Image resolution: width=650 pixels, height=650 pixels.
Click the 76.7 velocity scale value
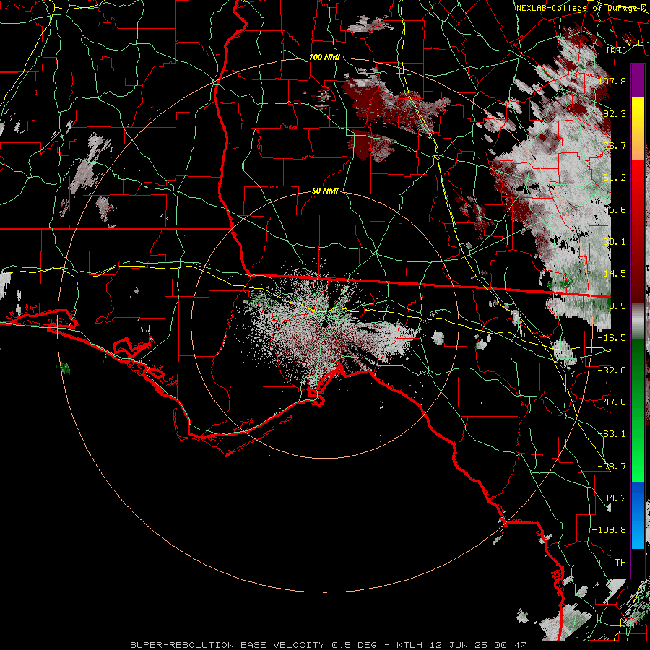[x=615, y=145]
